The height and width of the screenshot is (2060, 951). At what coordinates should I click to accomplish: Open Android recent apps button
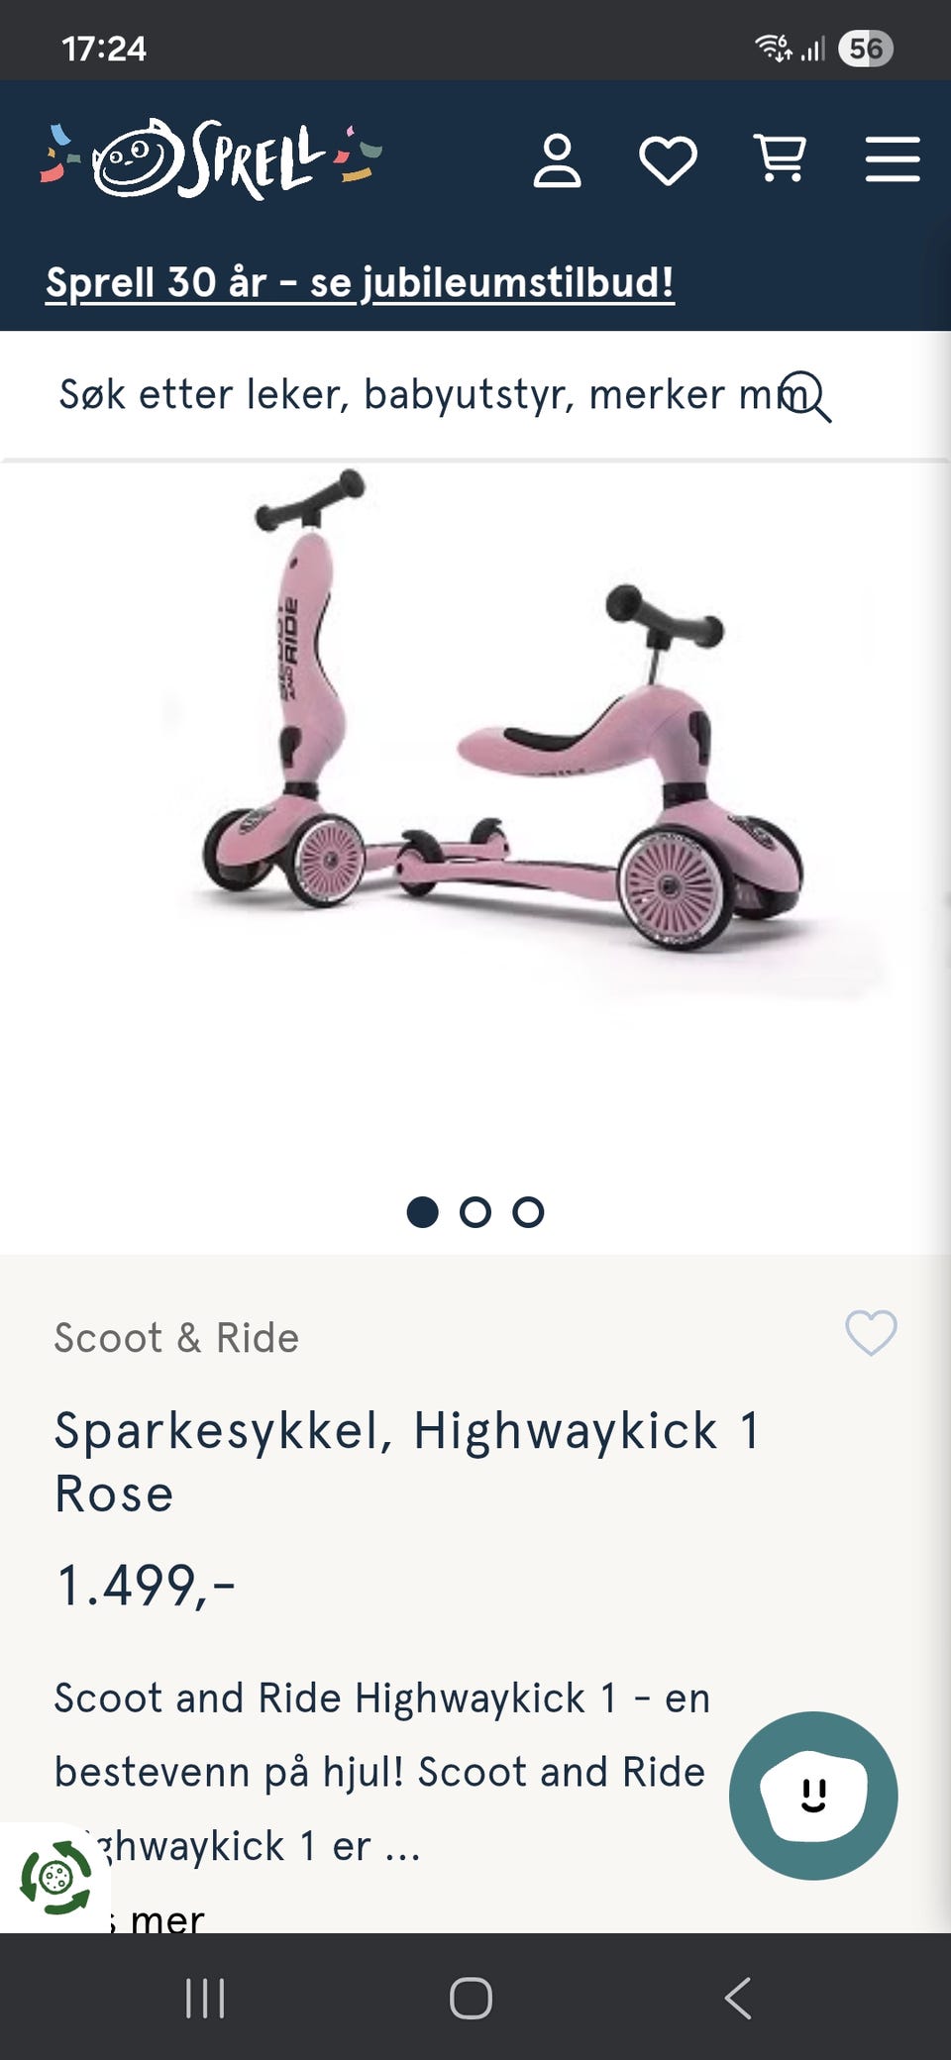(205, 1998)
